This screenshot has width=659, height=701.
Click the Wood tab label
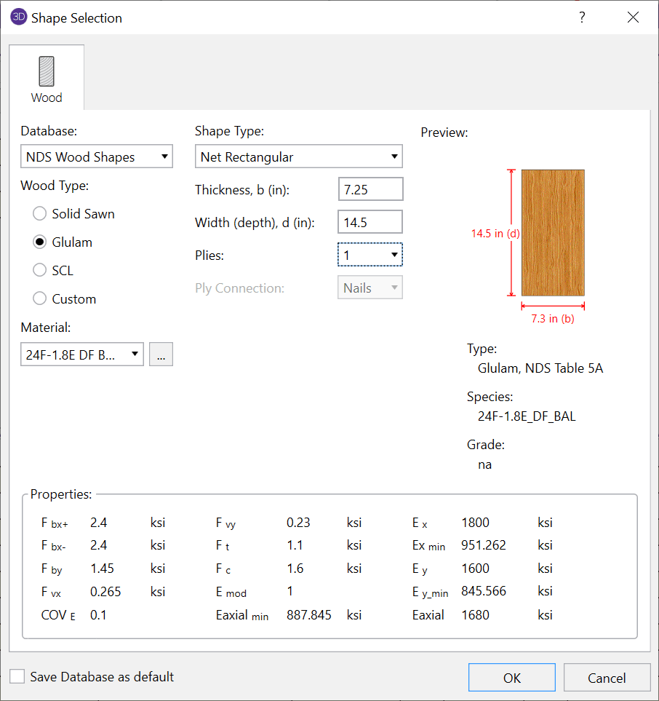point(47,98)
